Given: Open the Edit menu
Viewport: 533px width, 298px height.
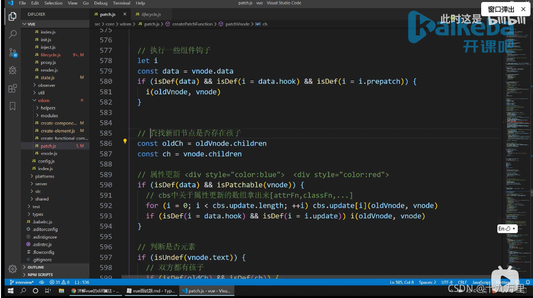Looking at the screenshot, I should click(x=35, y=3).
